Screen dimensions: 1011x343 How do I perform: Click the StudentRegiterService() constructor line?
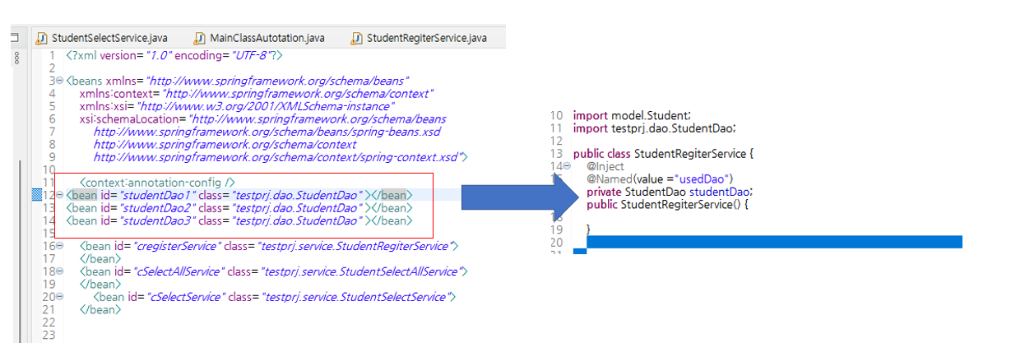coord(667,204)
